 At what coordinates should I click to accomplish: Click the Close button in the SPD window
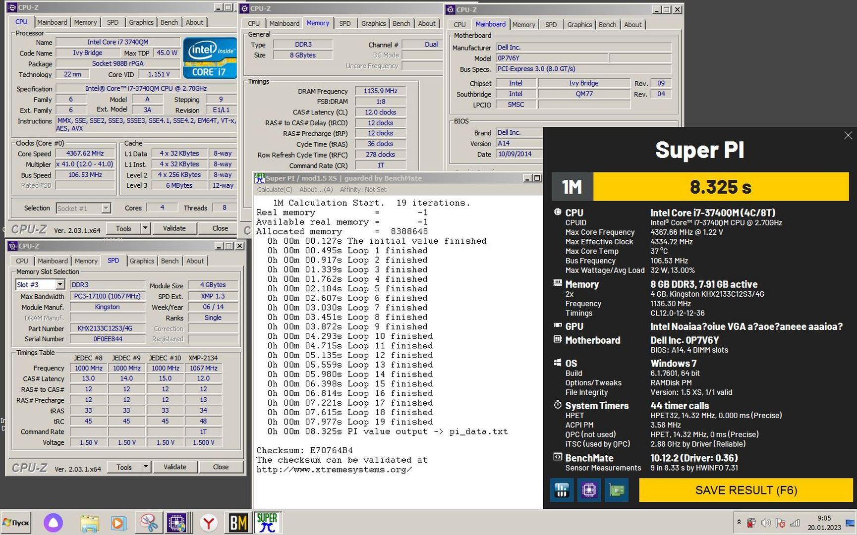[x=221, y=467]
